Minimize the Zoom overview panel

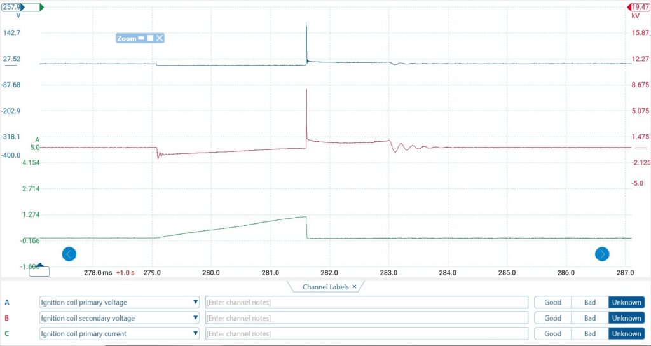(141, 38)
